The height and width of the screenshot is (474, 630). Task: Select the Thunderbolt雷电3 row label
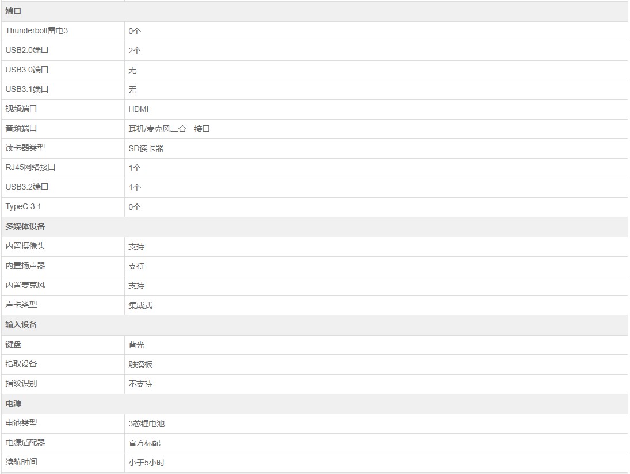coord(37,30)
